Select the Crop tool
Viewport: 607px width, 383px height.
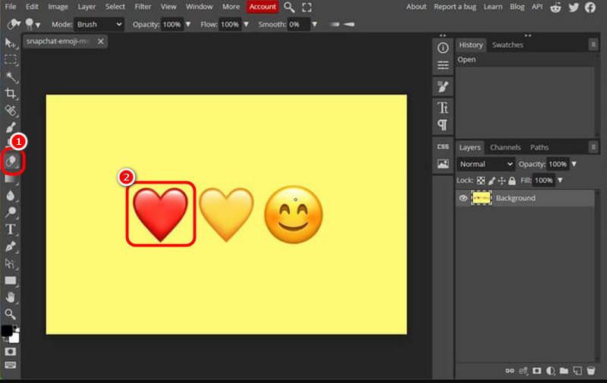click(11, 93)
